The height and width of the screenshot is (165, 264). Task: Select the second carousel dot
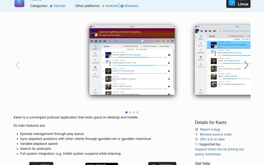tap(130, 112)
